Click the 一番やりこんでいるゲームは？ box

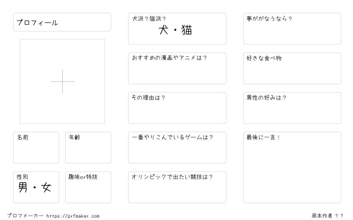(177, 148)
